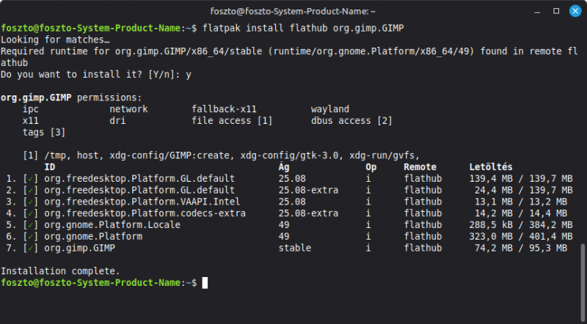Click download size '74,2 MB / 95,3 MB'

click(x=521, y=248)
